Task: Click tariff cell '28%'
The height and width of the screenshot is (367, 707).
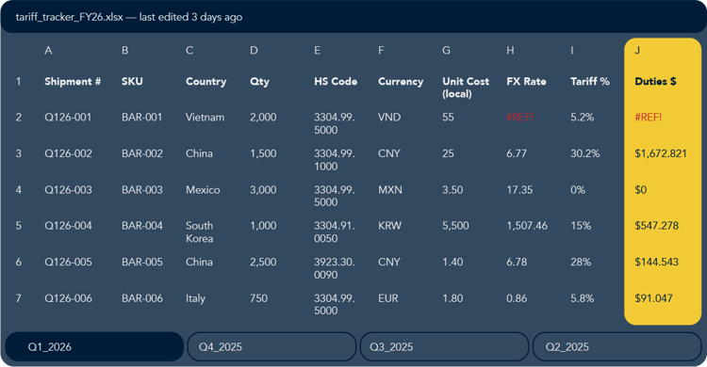Action: tap(581, 262)
